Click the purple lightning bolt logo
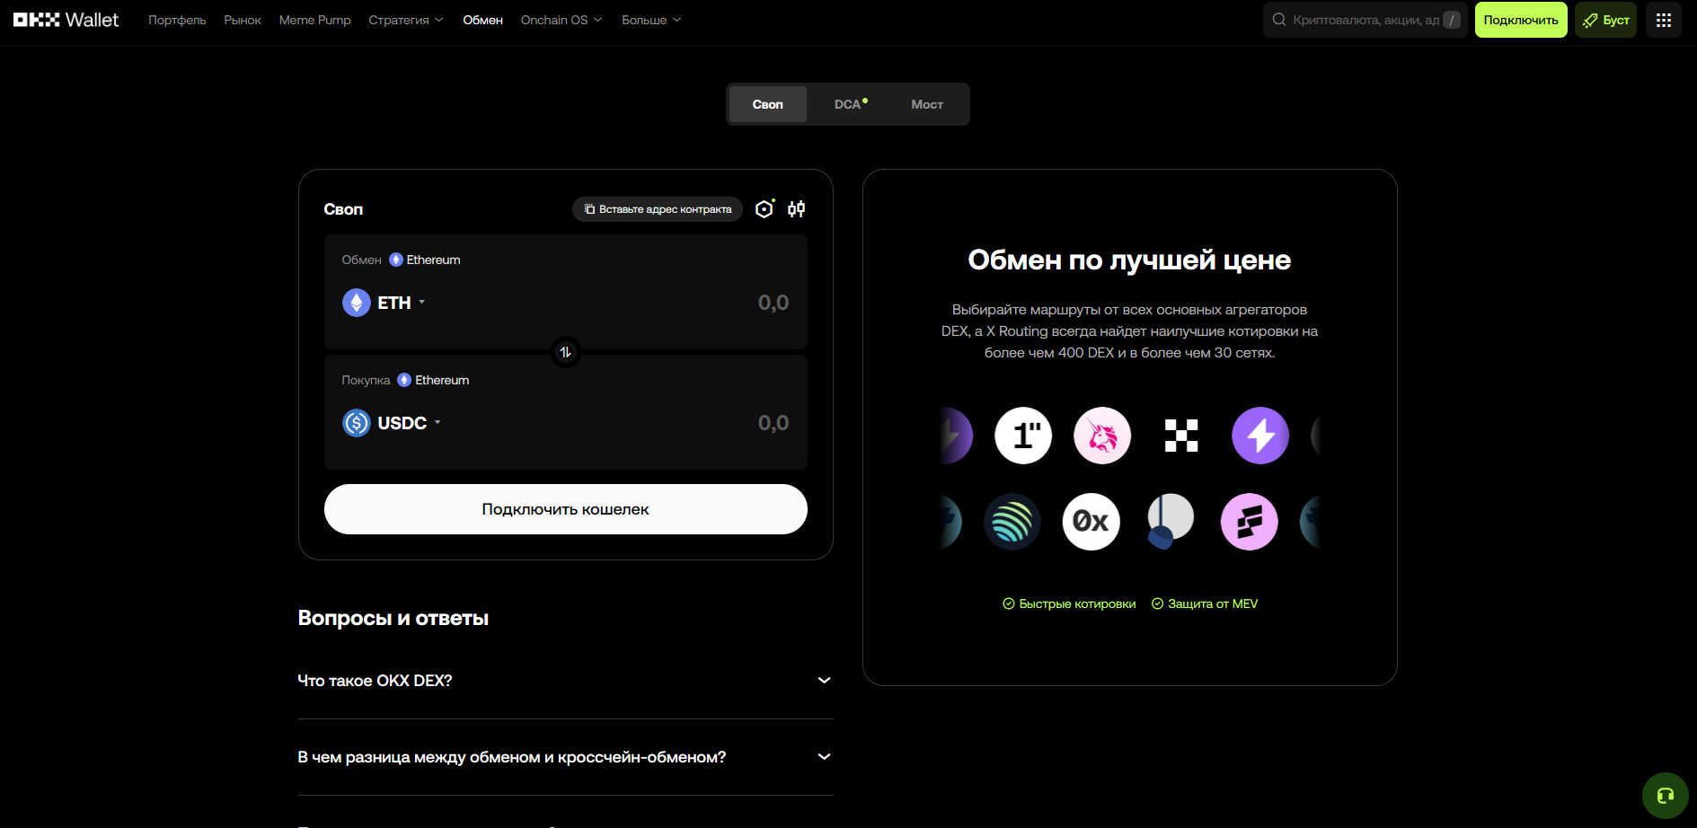The image size is (1697, 828). click(1260, 436)
